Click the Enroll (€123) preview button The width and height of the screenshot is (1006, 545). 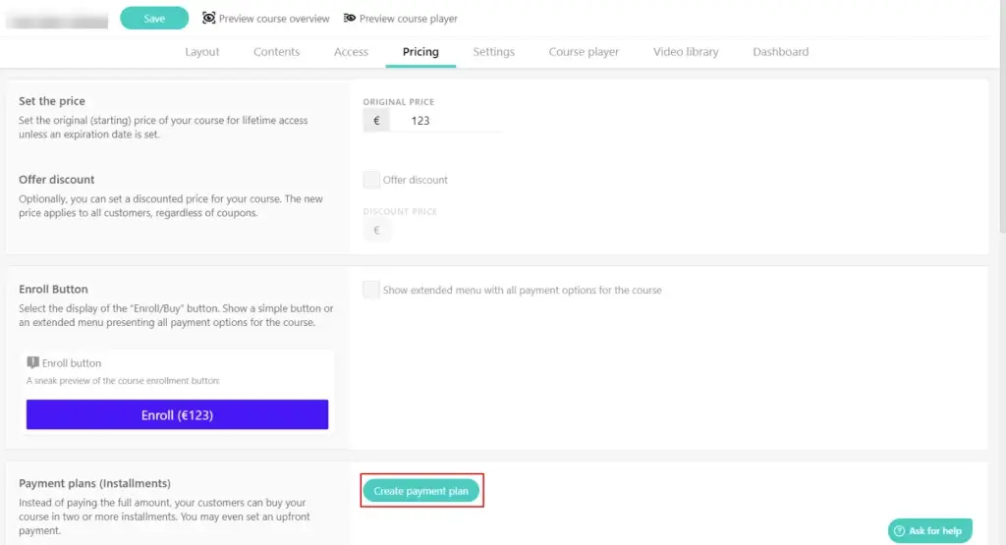[x=177, y=414]
